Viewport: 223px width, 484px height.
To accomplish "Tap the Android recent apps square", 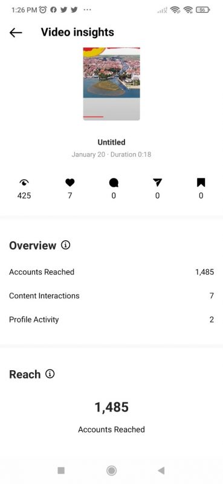I will 61,471.
